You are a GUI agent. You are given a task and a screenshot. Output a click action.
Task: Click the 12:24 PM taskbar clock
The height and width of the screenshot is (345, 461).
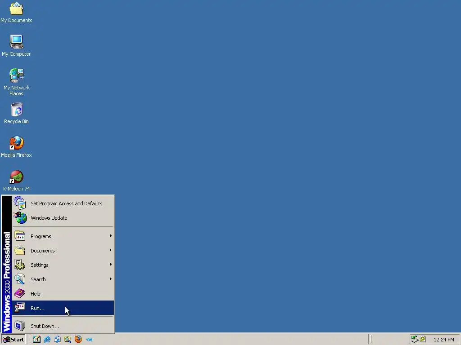pos(443,340)
